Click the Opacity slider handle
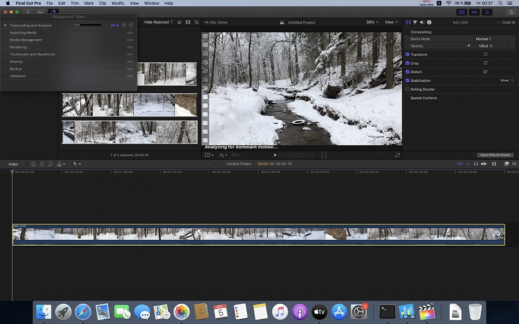 point(468,46)
